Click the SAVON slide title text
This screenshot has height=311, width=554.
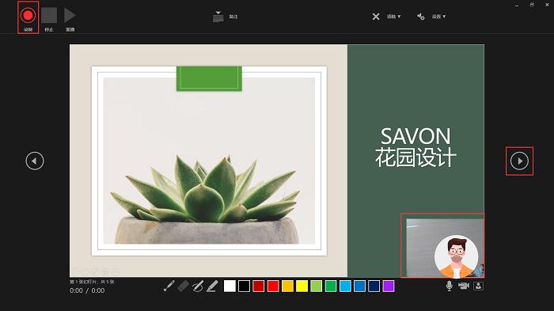pos(415,136)
